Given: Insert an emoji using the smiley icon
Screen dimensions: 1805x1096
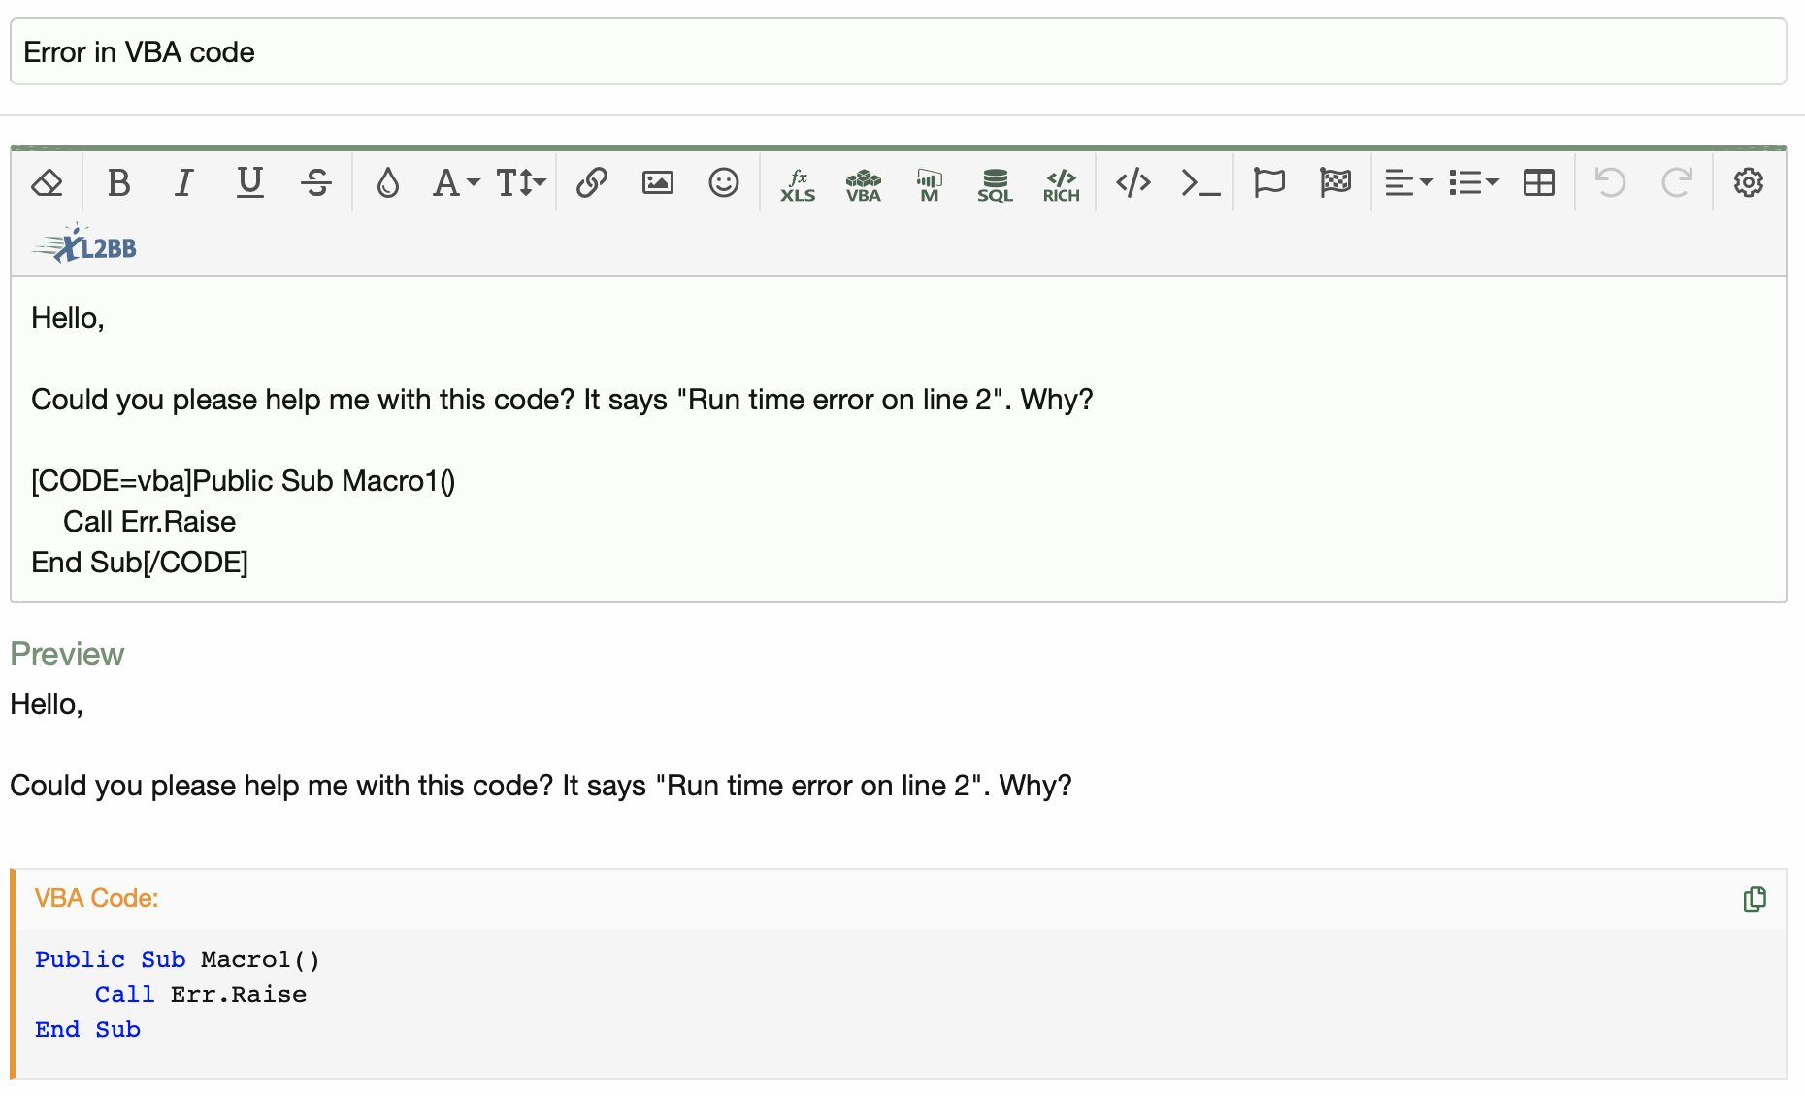Looking at the screenshot, I should pyautogui.click(x=724, y=182).
